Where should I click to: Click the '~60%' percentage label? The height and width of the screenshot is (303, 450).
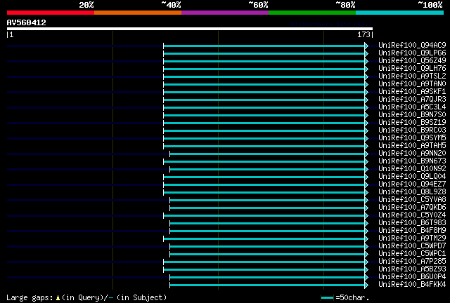(x=258, y=5)
